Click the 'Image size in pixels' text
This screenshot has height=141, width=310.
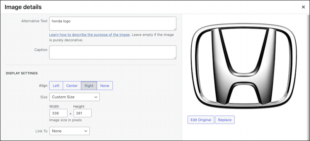click(x=65, y=120)
